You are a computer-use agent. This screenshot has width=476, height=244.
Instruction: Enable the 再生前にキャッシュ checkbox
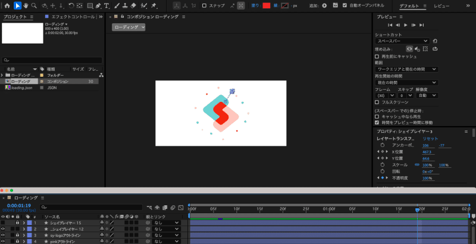[377, 57]
